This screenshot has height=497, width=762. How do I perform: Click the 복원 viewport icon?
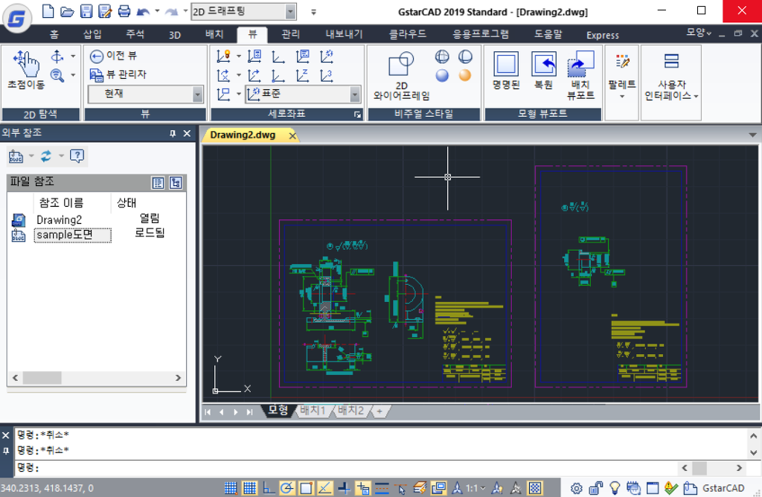click(543, 71)
